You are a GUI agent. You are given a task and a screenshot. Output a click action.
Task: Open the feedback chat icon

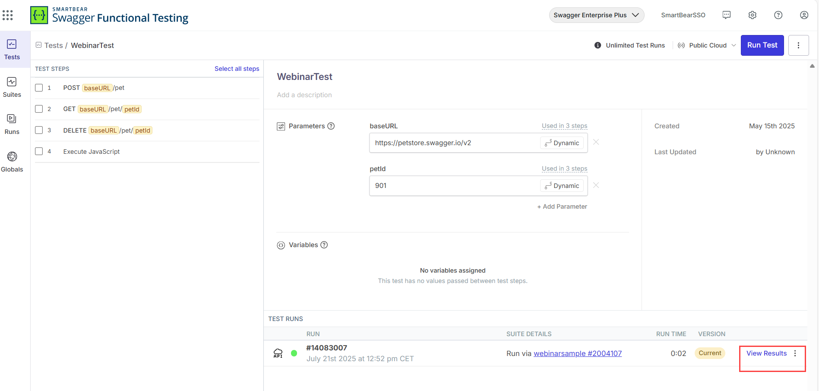coord(727,15)
